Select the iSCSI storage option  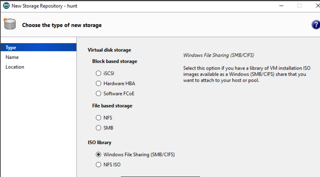[x=98, y=73]
